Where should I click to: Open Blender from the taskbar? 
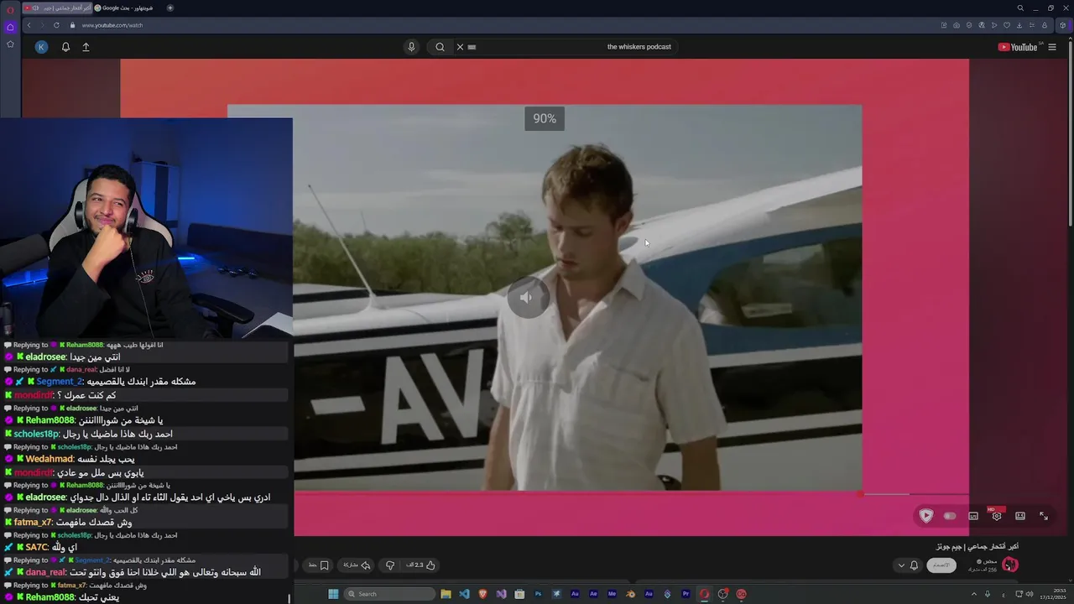[x=630, y=594]
